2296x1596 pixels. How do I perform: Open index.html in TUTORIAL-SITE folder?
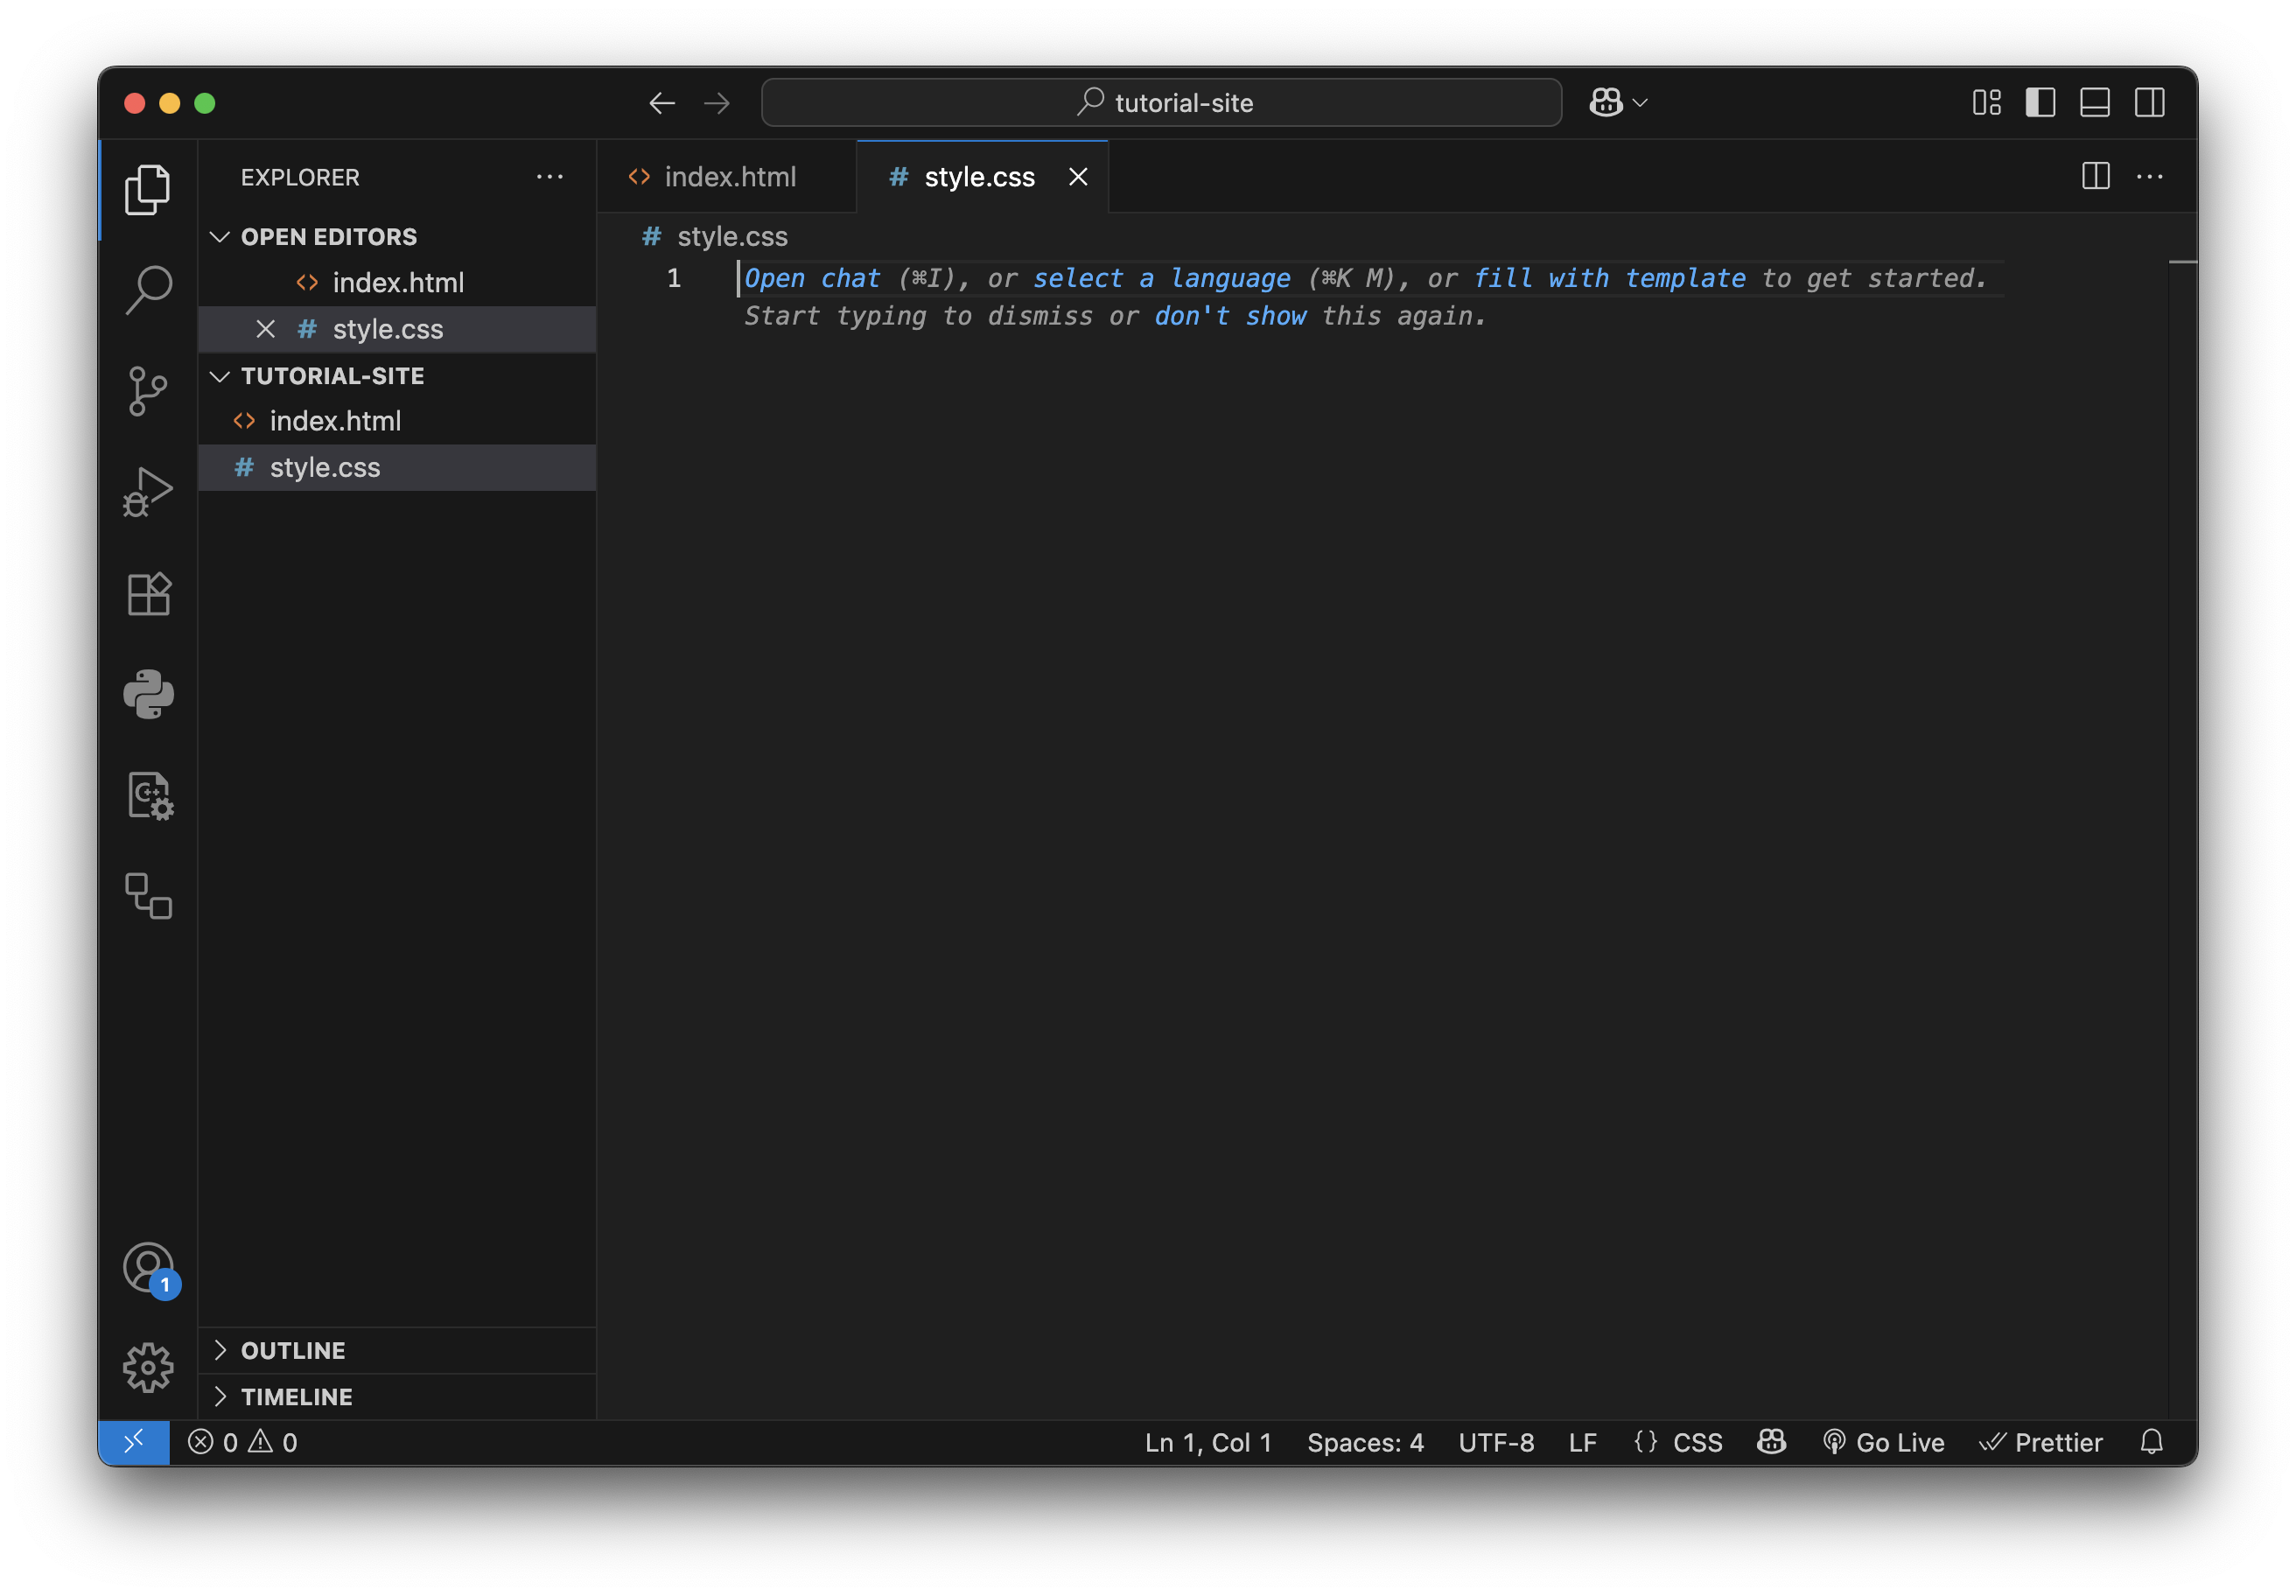397,421
